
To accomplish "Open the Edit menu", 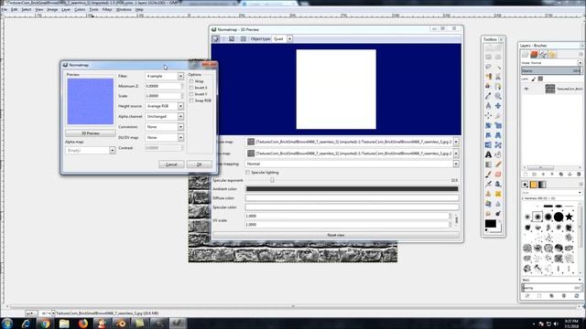I will [x=15, y=9].
